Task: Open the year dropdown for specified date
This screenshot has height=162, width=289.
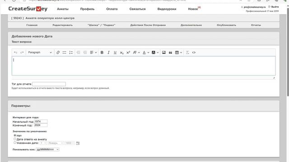Action: point(70,143)
